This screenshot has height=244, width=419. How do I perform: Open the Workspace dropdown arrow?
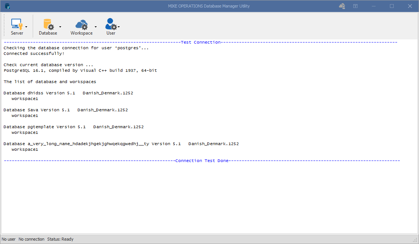pos(96,27)
